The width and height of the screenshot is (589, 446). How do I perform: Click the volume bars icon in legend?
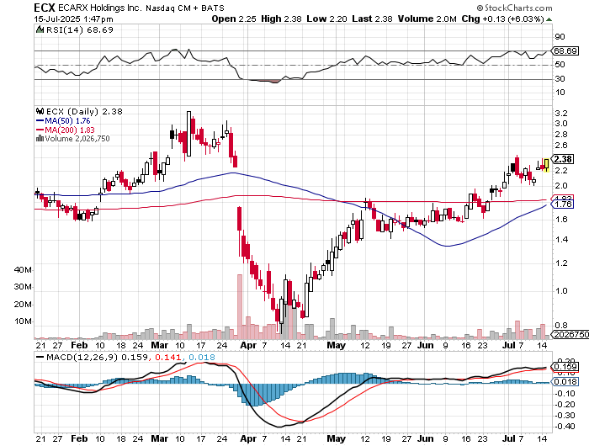click(x=40, y=138)
